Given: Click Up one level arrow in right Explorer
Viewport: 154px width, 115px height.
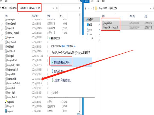Looking at the screenshot, I should click(93, 9).
